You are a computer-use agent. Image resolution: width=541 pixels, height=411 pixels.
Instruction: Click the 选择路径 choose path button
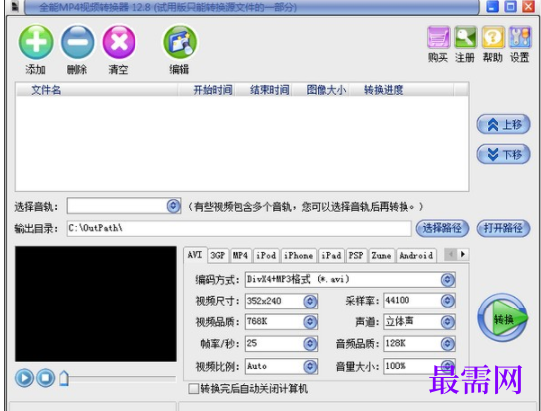(442, 228)
